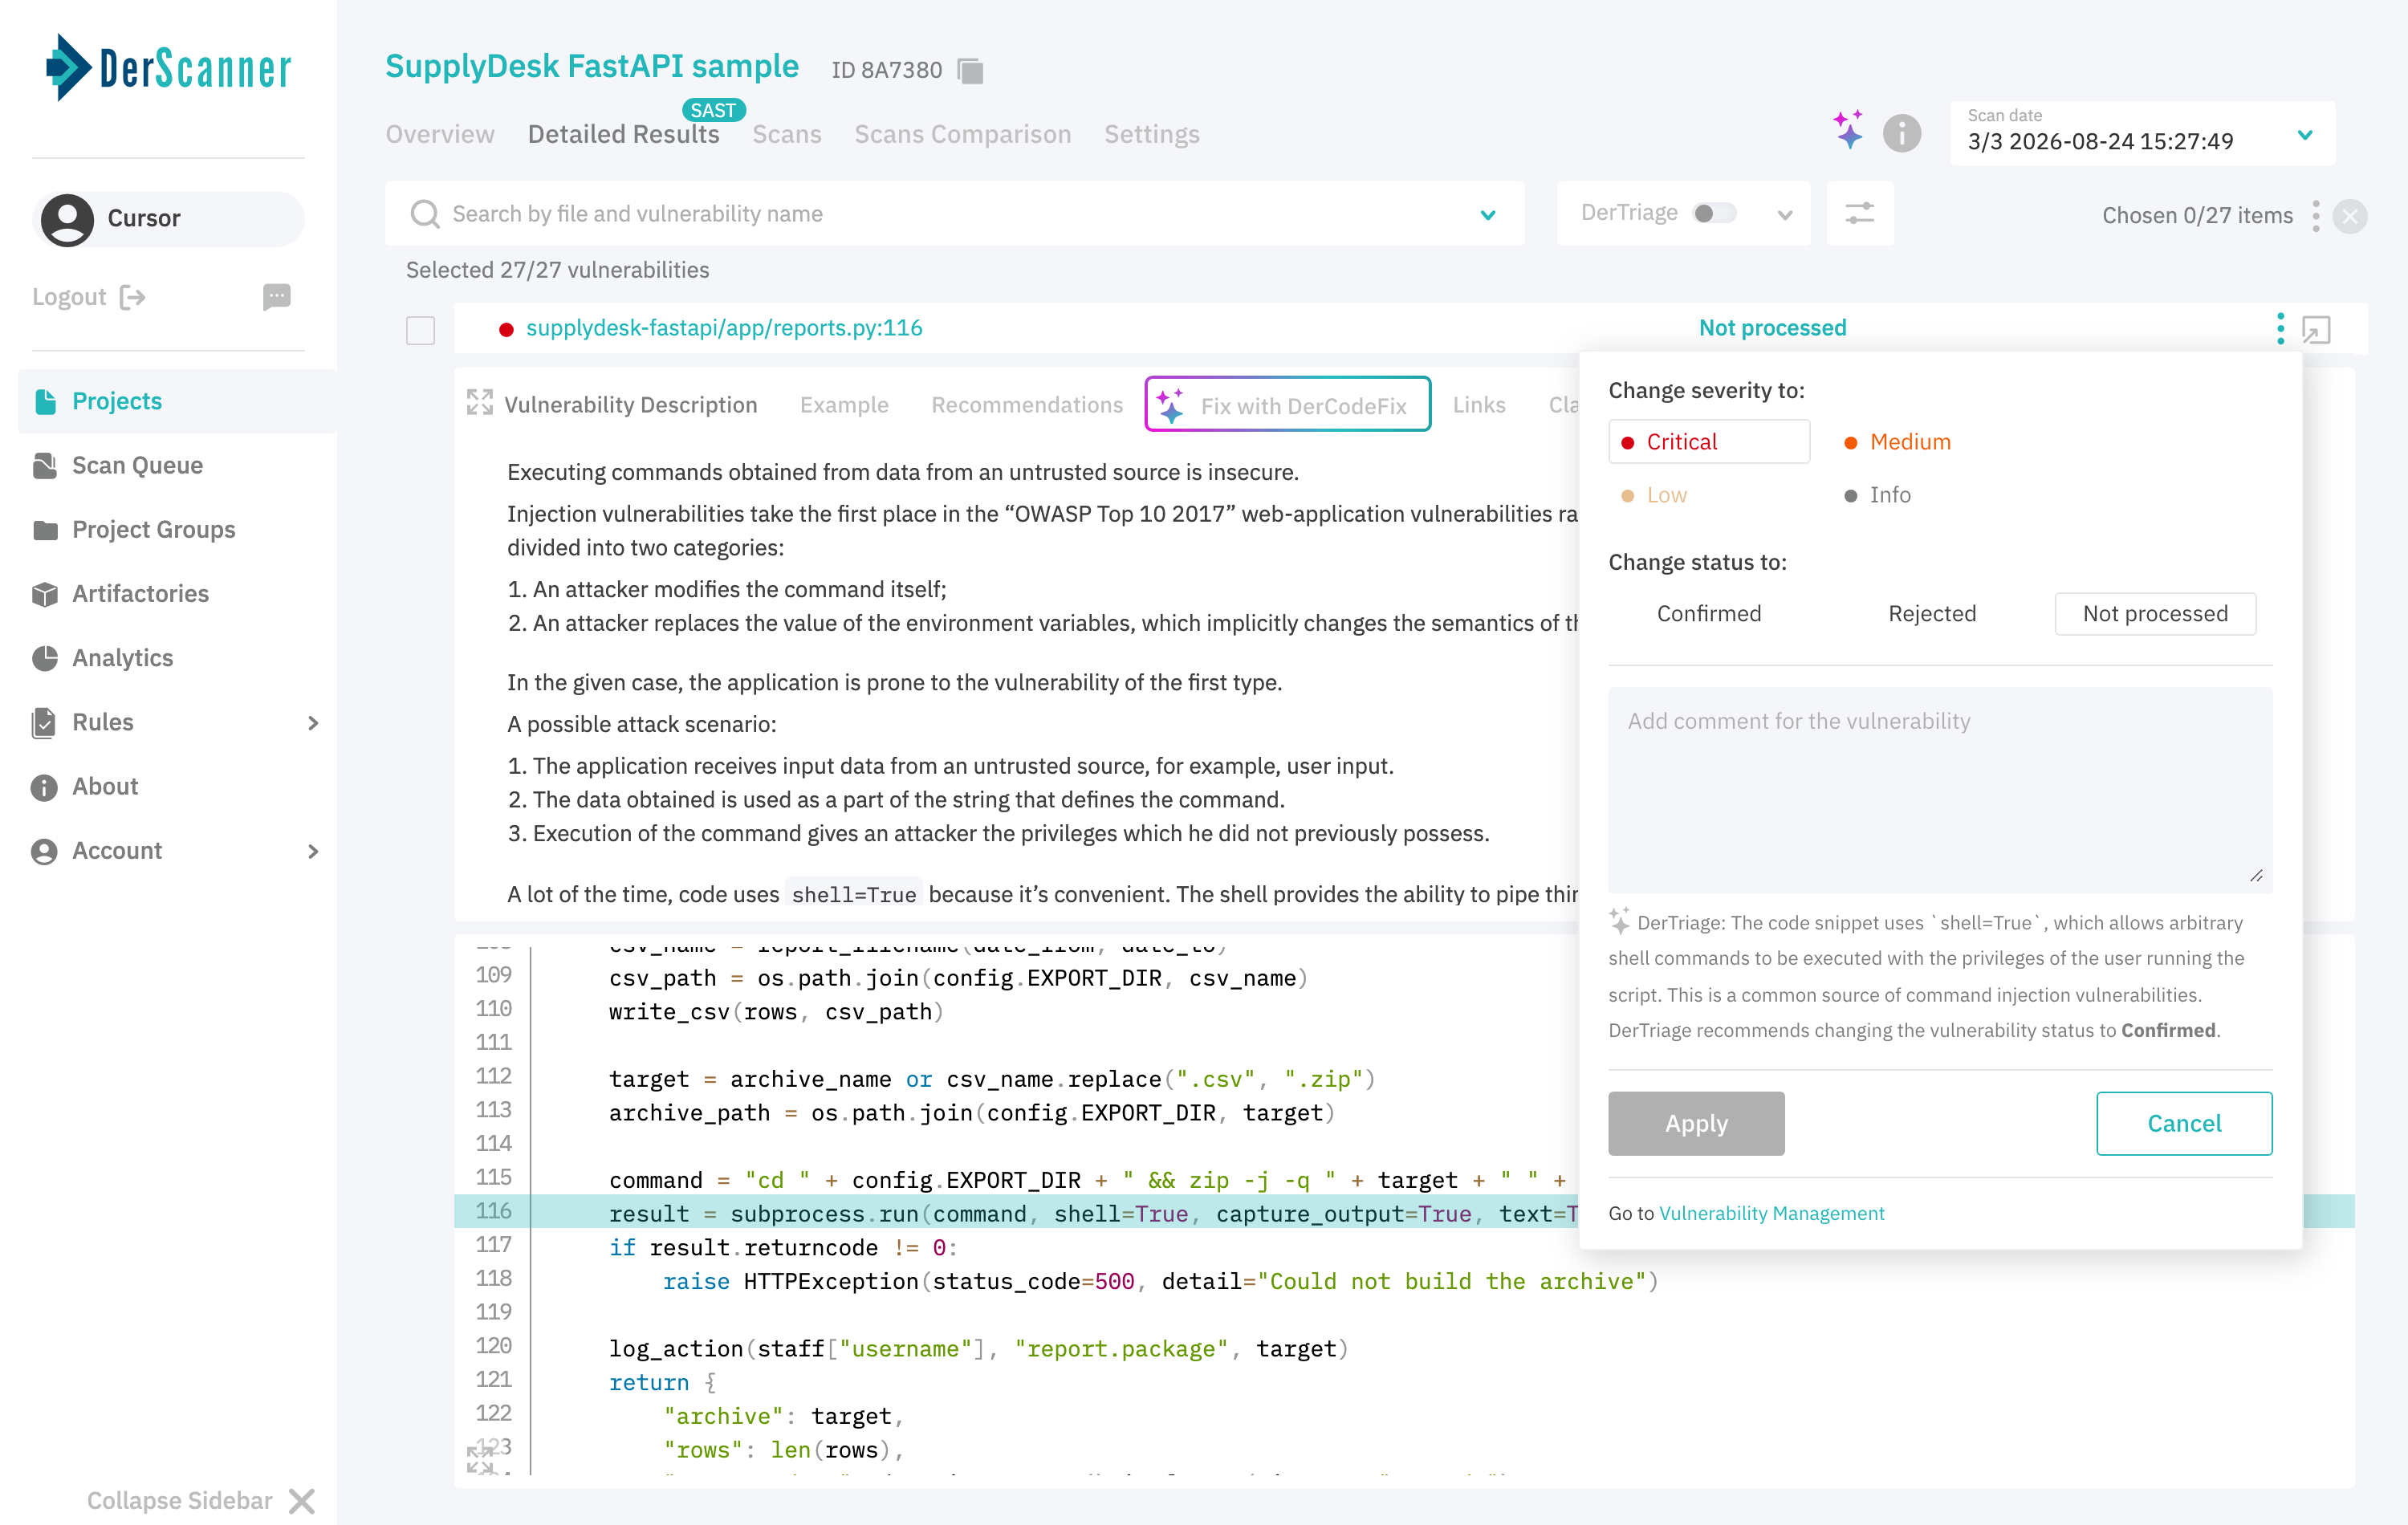Collapse the sidebar with the X icon
2408x1525 pixels.
click(x=301, y=1501)
